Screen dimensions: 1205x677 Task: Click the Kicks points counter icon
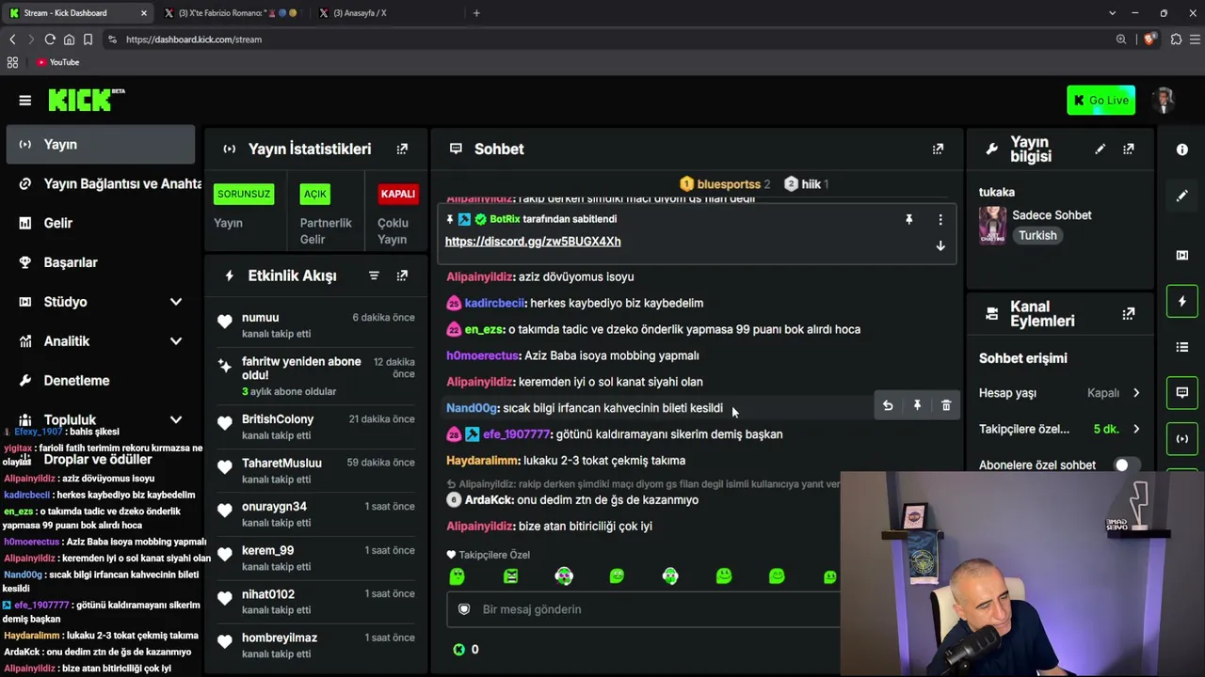459,650
